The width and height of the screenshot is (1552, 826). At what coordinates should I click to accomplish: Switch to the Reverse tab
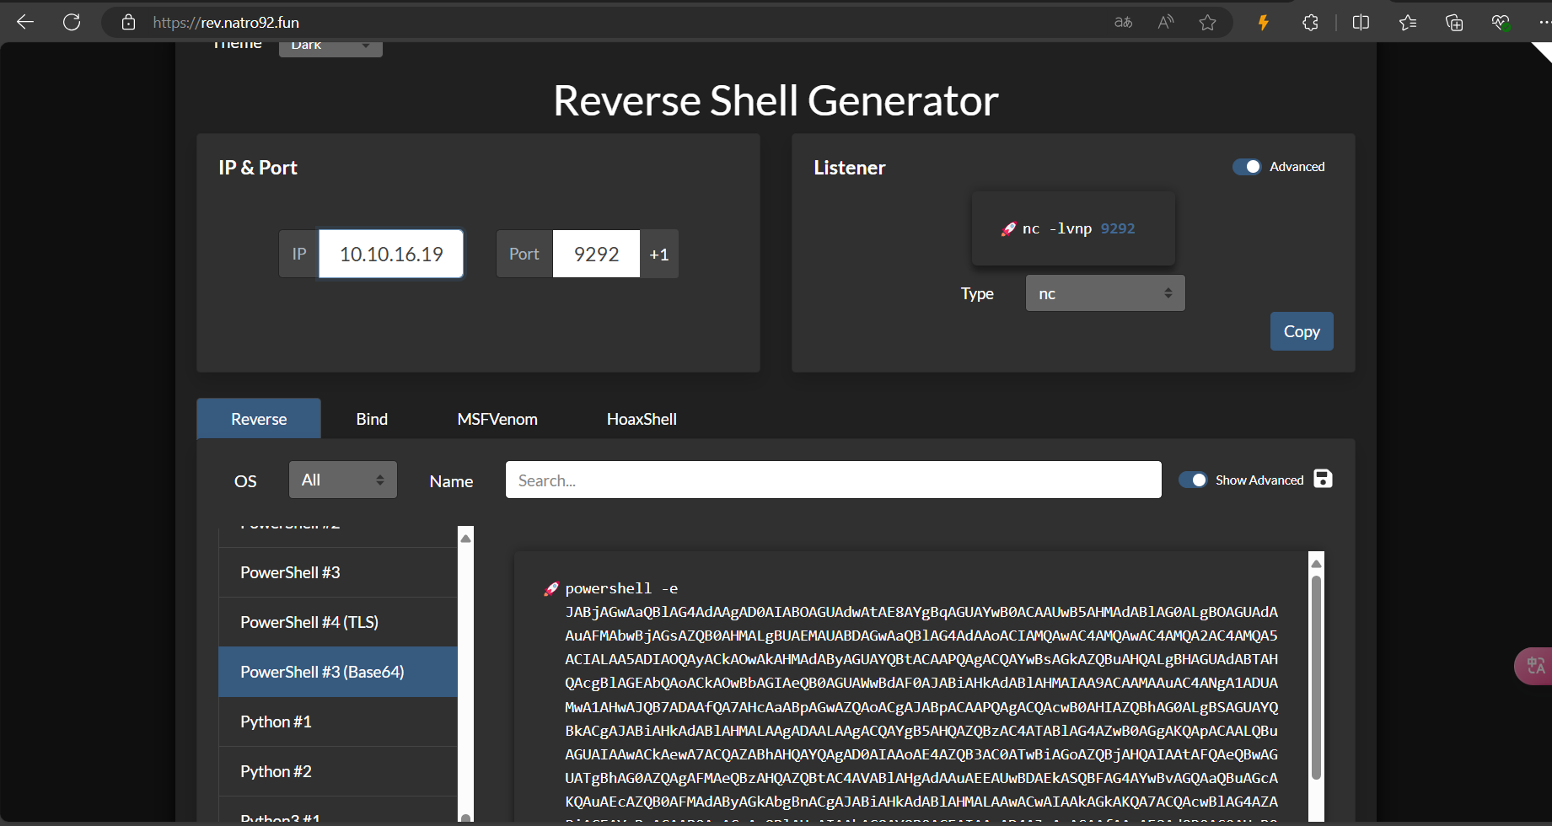click(x=259, y=419)
